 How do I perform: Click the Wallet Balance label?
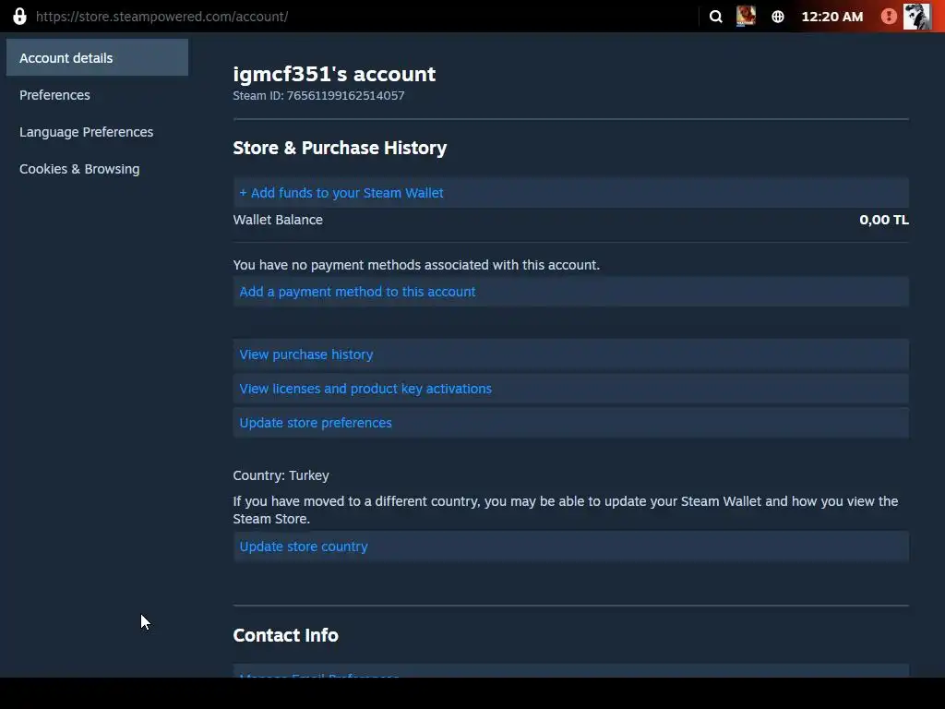[x=278, y=220]
